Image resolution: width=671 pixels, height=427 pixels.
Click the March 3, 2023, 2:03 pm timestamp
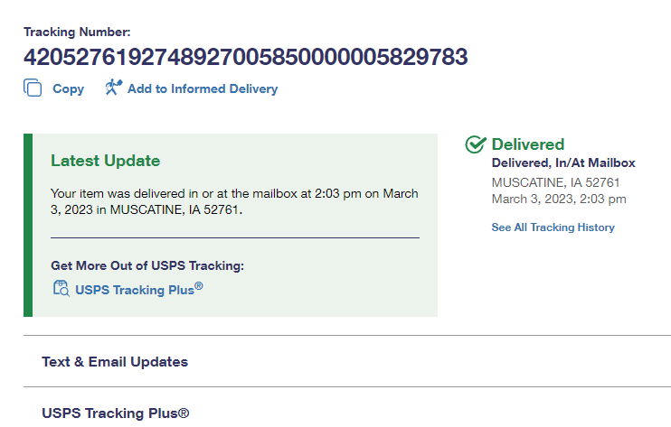[x=558, y=199]
